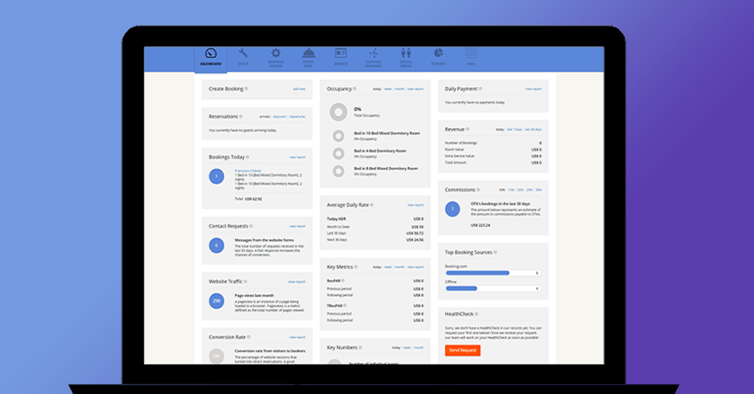The image size is (754, 394).
Task: Click info icon beside Reservations title
Action: click(241, 117)
